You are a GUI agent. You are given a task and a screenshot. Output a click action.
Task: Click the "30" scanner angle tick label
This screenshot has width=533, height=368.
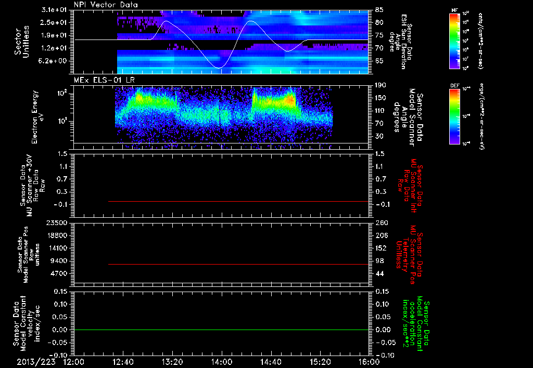[x=379, y=137]
